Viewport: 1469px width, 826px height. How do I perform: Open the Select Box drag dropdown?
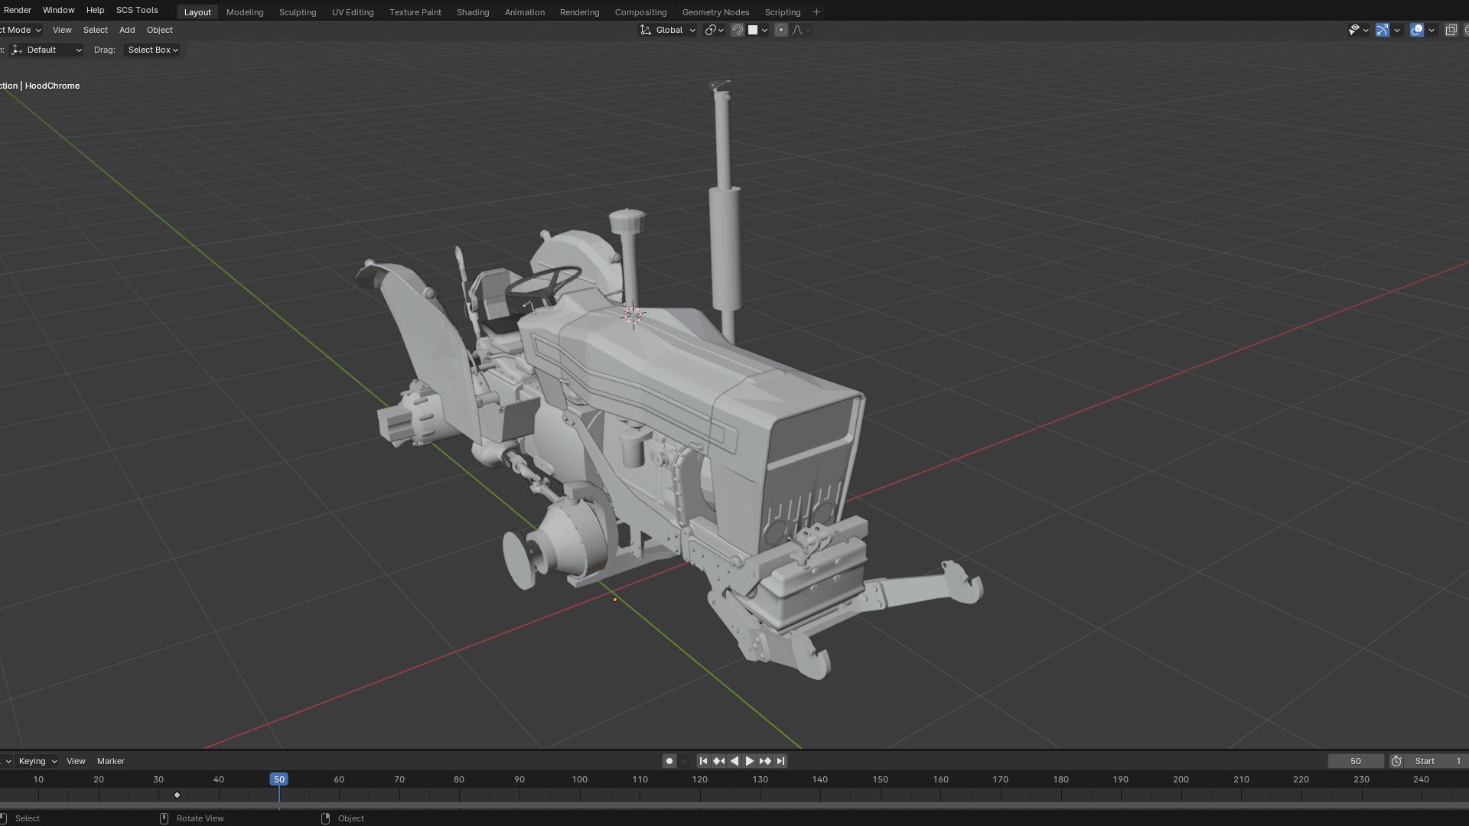point(152,50)
